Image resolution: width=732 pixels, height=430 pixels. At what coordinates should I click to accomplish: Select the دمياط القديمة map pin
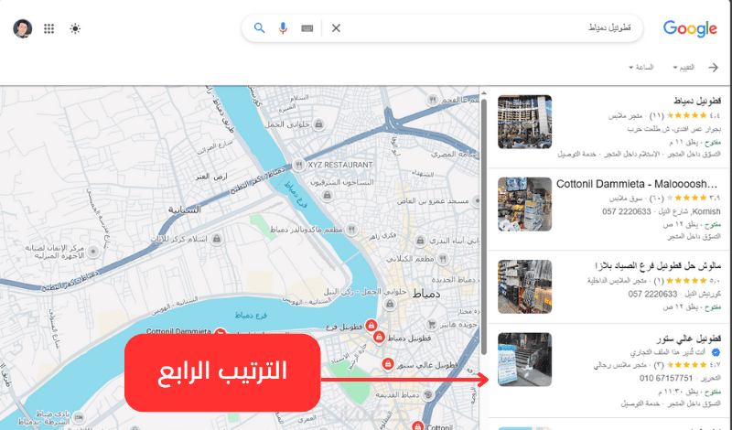click(x=428, y=395)
